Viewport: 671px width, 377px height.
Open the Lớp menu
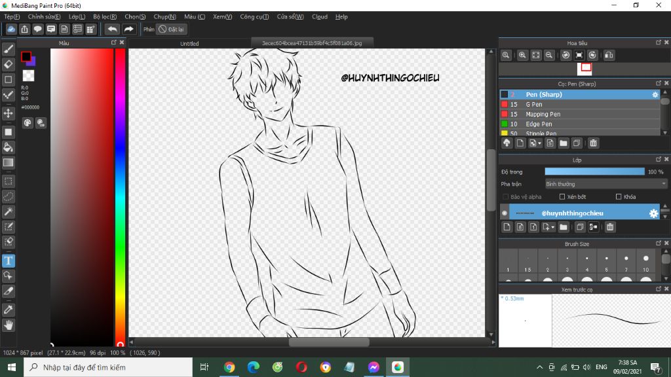[77, 16]
